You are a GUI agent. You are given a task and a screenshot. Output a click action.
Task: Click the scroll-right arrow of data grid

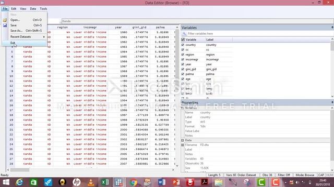[173, 170]
